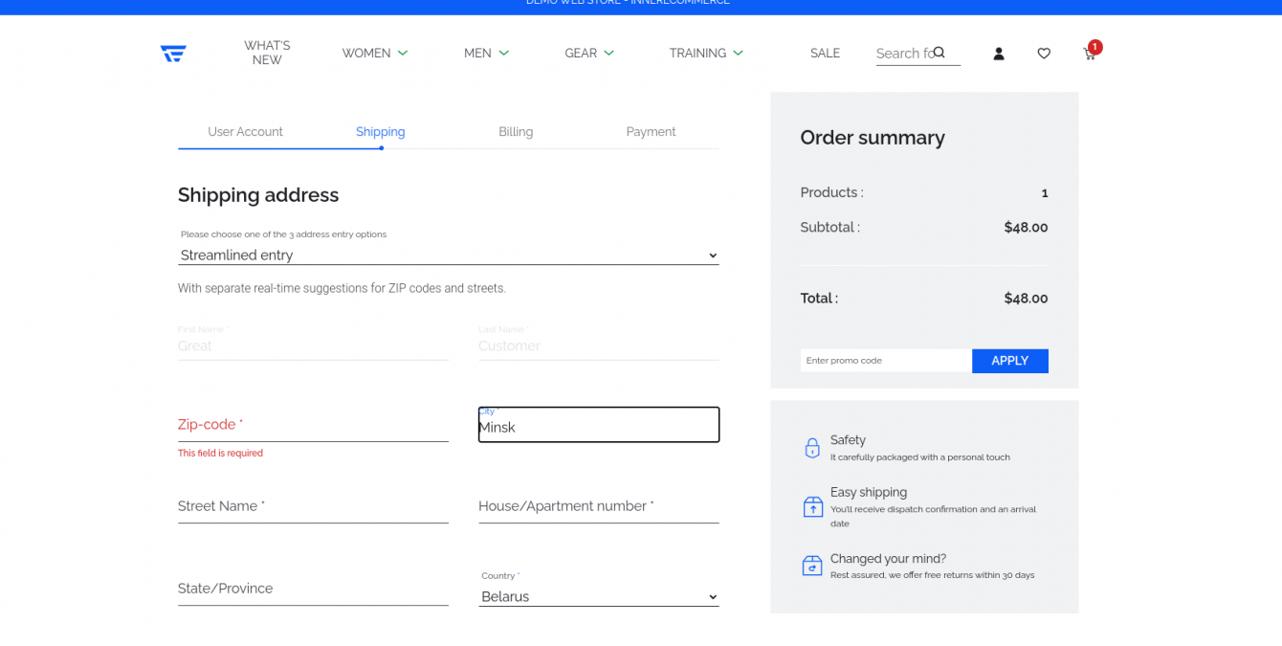Click the store logo icon
This screenshot has height=646, width=1282.
point(173,54)
